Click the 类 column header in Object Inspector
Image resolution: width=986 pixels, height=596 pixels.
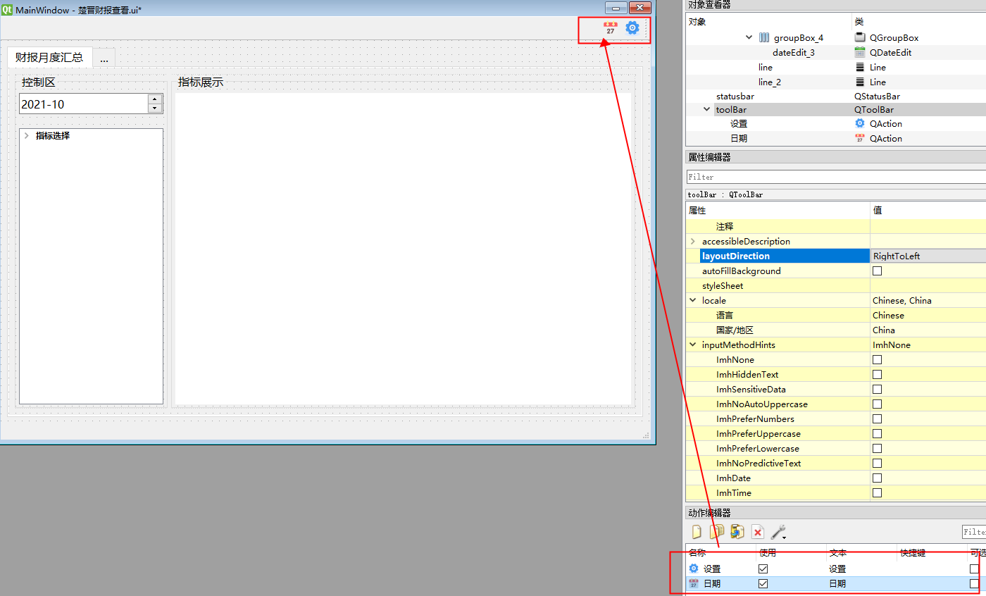(918, 22)
